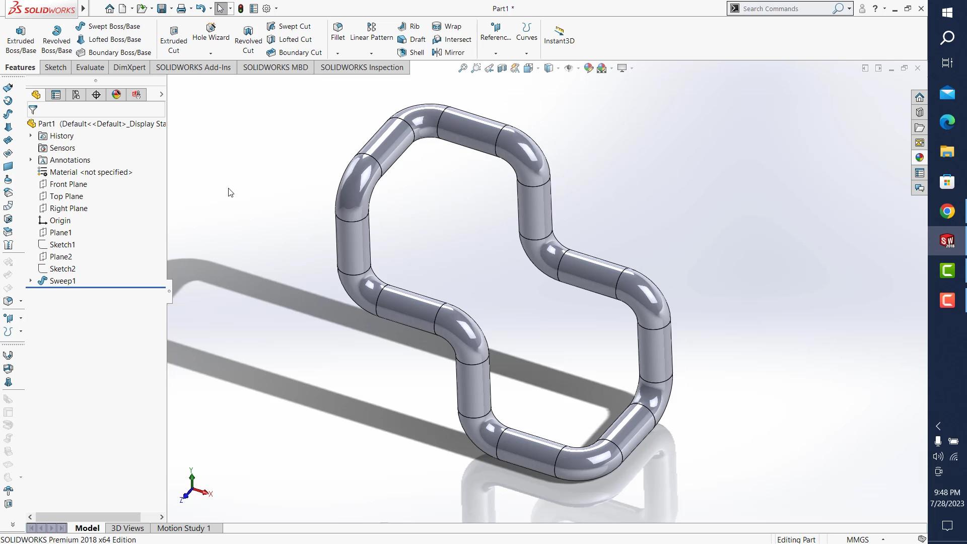The image size is (967, 544).
Task: Select the Swept Cut tool
Action: [x=289, y=26]
